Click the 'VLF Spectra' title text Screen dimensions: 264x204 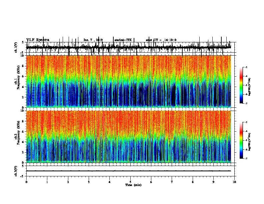pos(38,40)
